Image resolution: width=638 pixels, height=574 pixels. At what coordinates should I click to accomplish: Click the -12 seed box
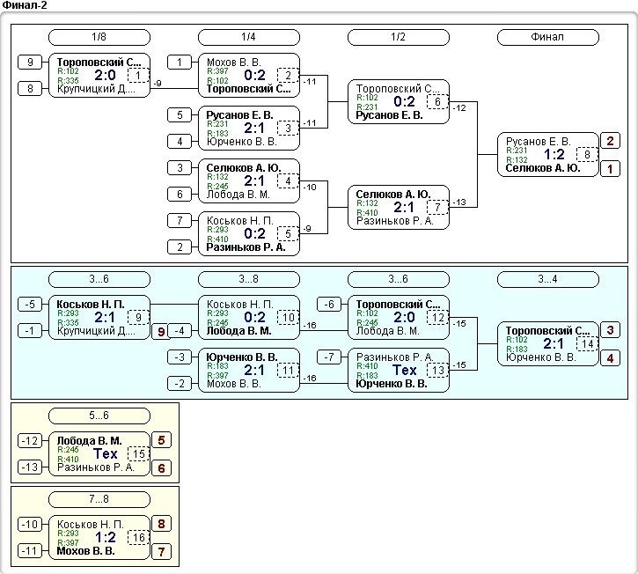point(30,441)
